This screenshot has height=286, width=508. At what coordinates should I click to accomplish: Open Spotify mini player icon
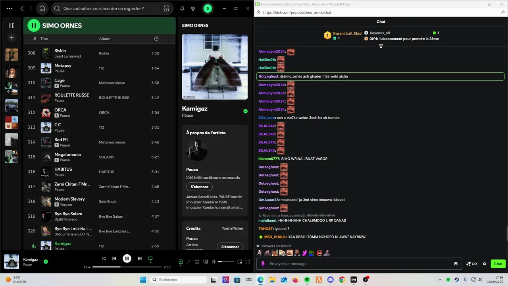coord(240,262)
